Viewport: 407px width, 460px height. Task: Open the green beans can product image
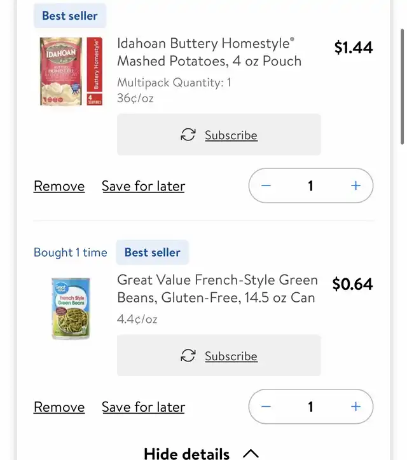click(71, 309)
